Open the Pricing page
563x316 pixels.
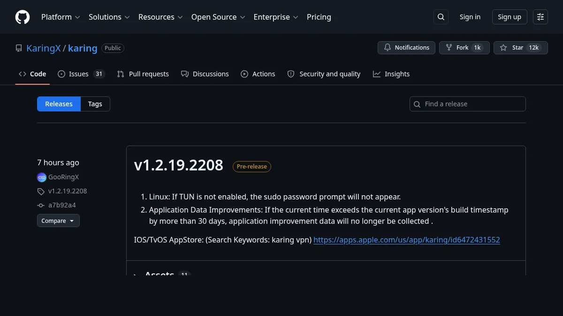(x=319, y=17)
